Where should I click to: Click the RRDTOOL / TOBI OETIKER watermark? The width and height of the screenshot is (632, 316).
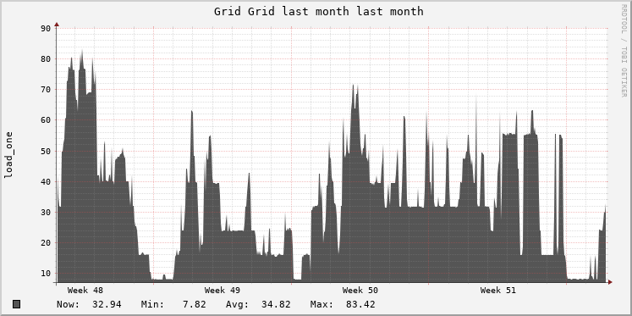coord(624,51)
